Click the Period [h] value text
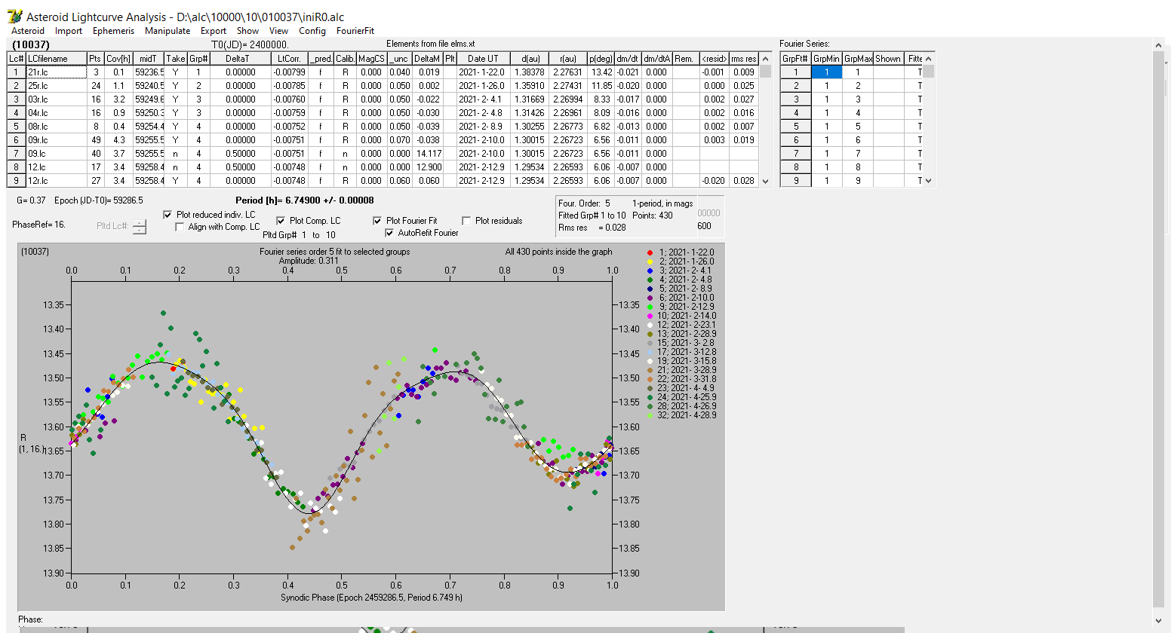The image size is (1171, 633). [304, 200]
